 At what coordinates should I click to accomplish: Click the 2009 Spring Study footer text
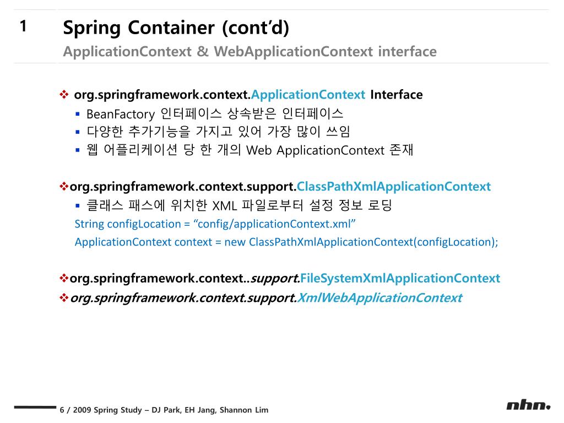pos(164,410)
